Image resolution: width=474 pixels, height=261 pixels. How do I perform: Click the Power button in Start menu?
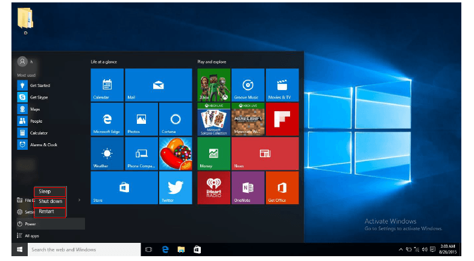click(x=30, y=224)
